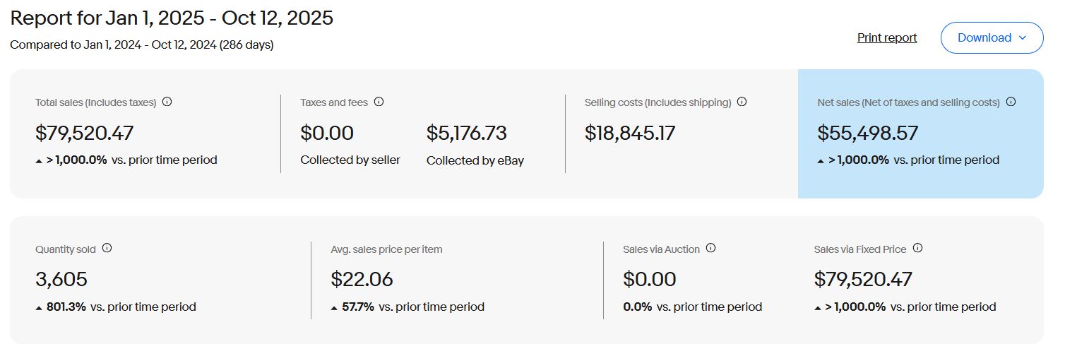
Task: Click the Selling costs amount $18,845.17
Action: [630, 133]
